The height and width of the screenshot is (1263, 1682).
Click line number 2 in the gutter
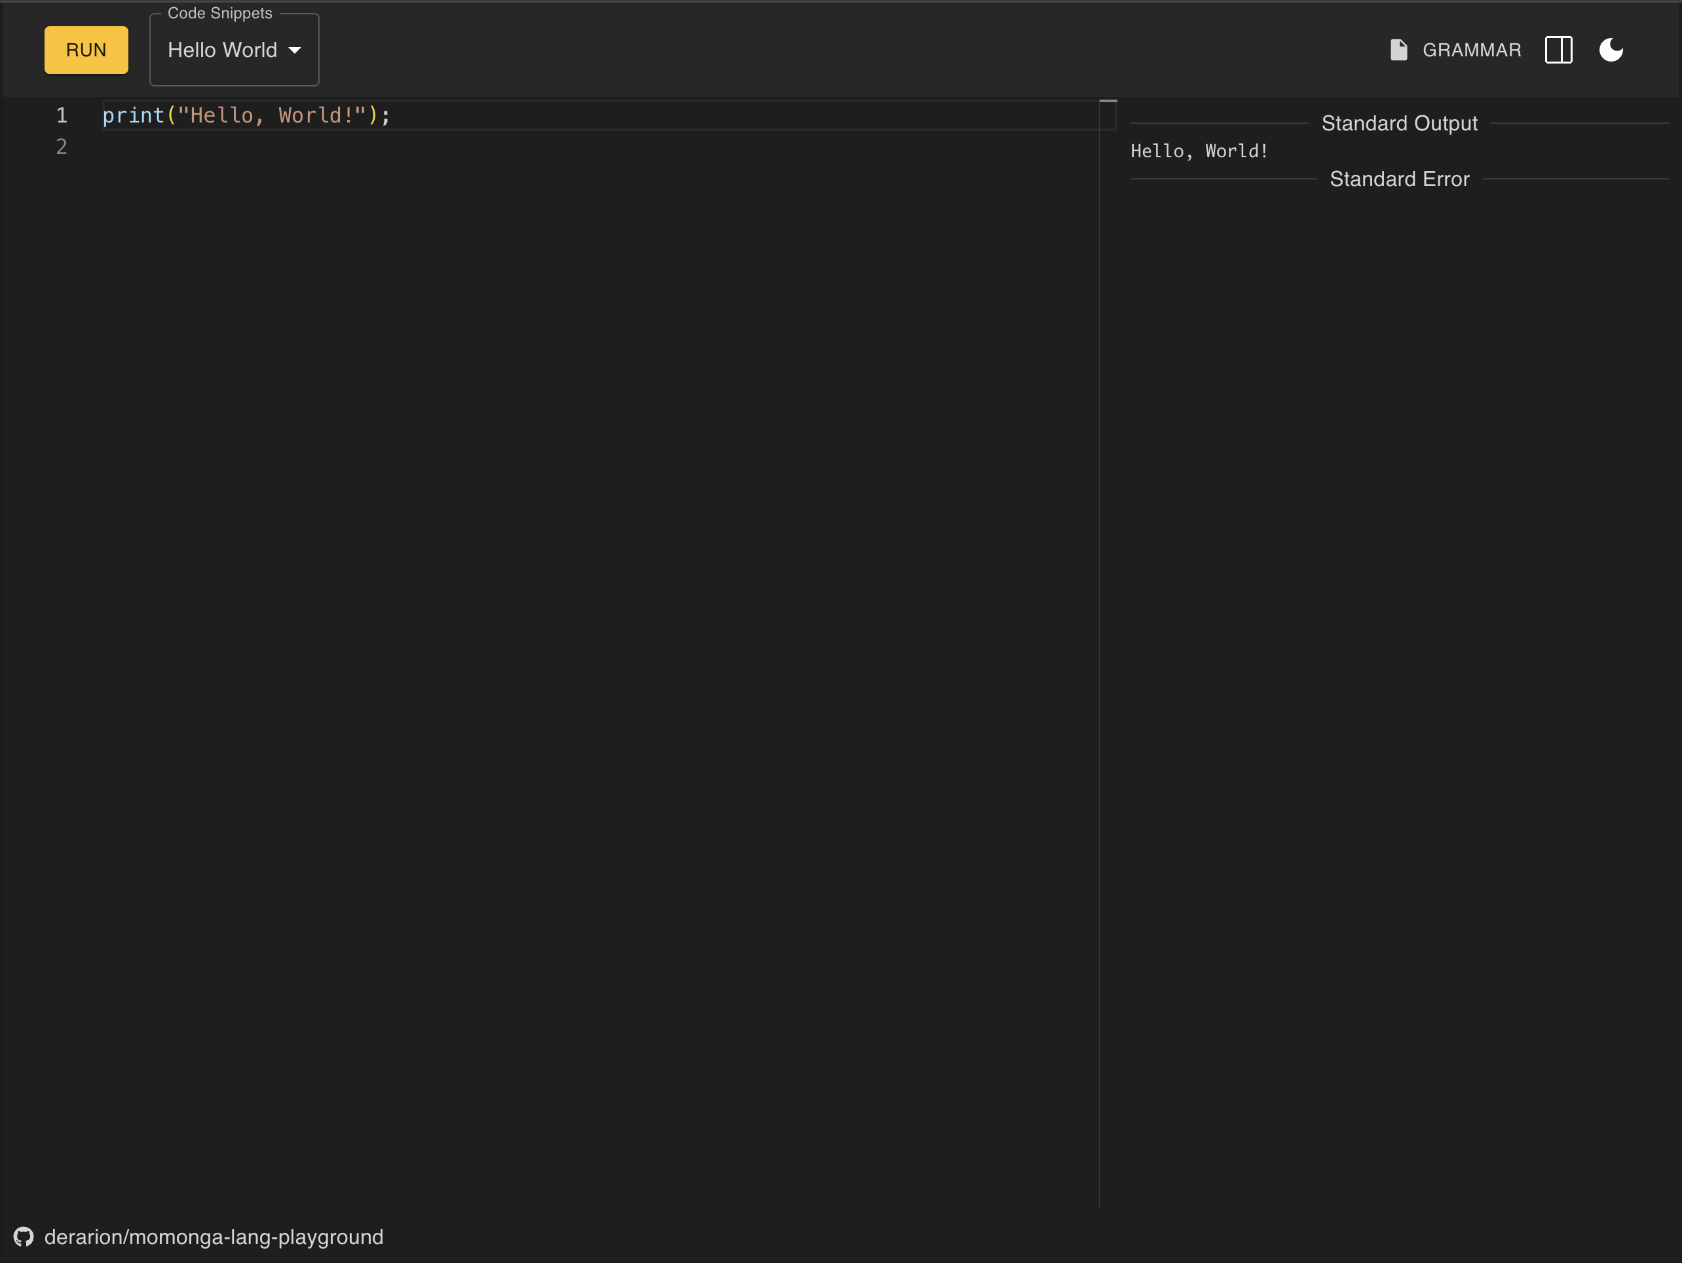(x=62, y=147)
